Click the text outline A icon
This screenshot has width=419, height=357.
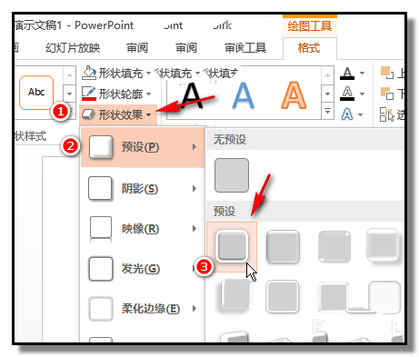click(x=347, y=94)
